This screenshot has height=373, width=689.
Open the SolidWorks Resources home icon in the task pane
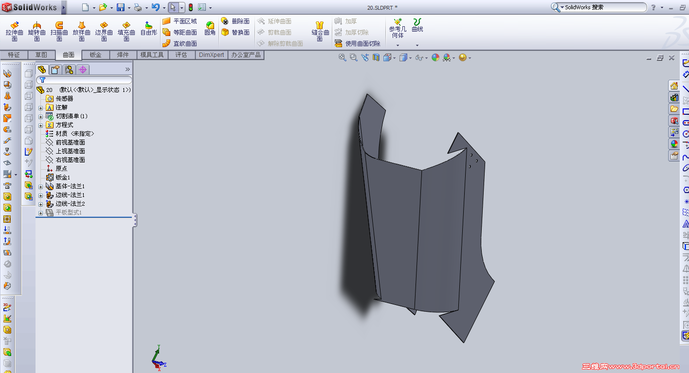click(x=674, y=86)
